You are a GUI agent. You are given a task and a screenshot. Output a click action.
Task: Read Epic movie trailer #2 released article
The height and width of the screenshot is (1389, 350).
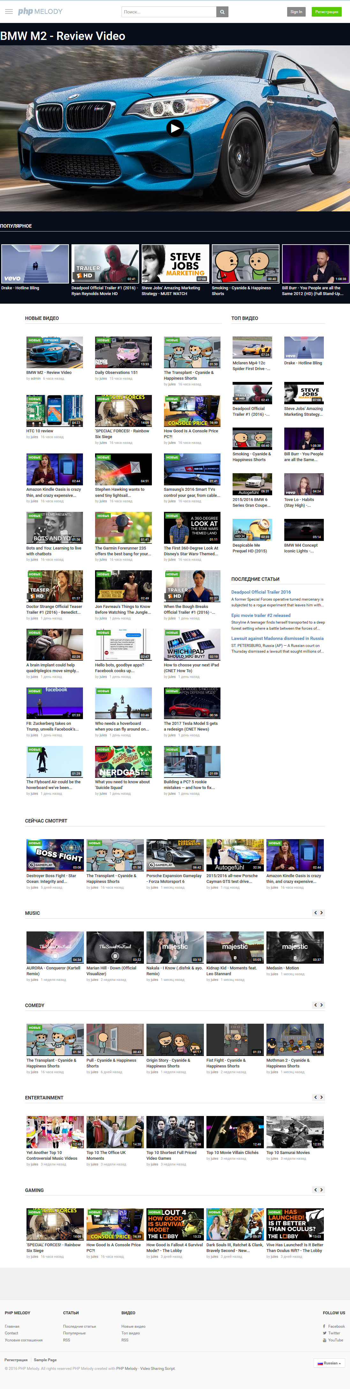click(x=261, y=615)
